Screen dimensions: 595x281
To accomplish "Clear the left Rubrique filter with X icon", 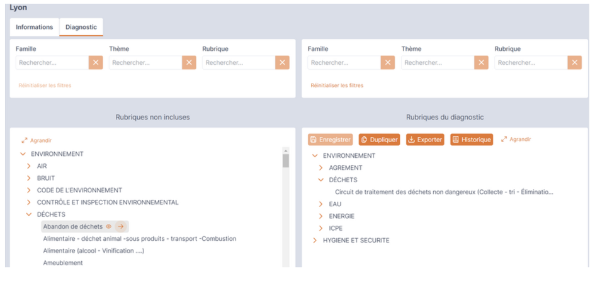I will pyautogui.click(x=282, y=63).
